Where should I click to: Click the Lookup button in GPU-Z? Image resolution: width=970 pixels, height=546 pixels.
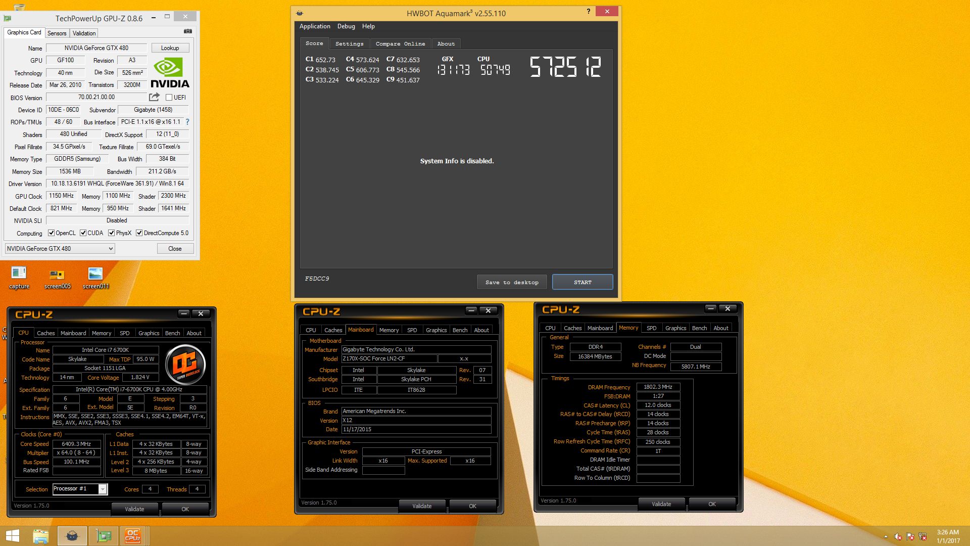170,48
